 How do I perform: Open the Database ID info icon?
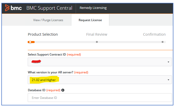(63, 90)
